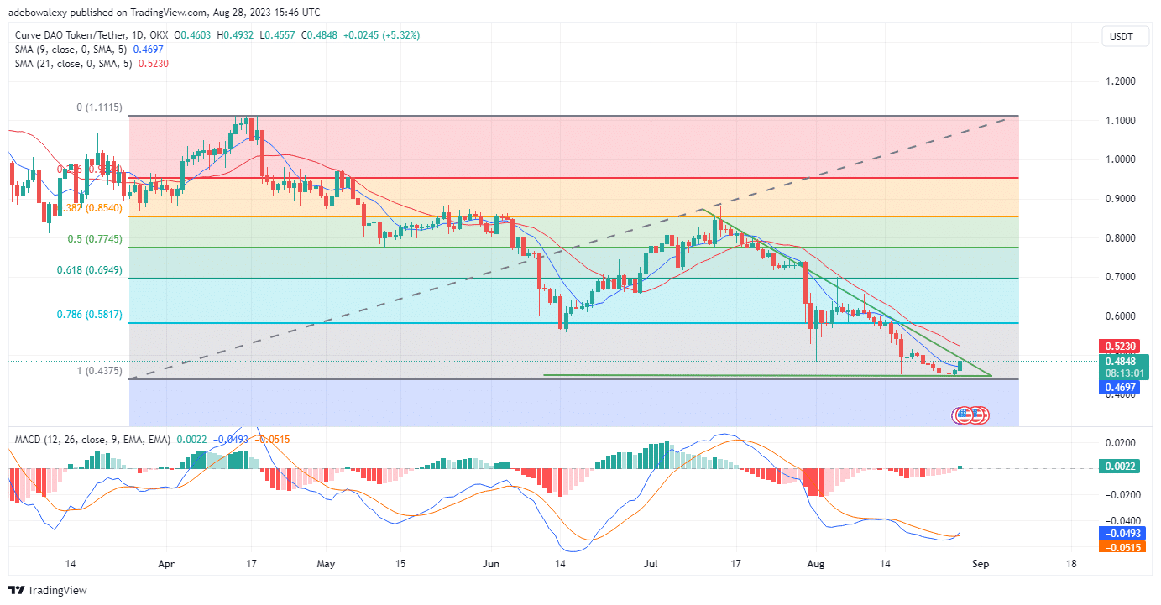Select the 1 (0.4375) Fibonacci label
This screenshot has width=1161, height=605.
pyautogui.click(x=100, y=371)
